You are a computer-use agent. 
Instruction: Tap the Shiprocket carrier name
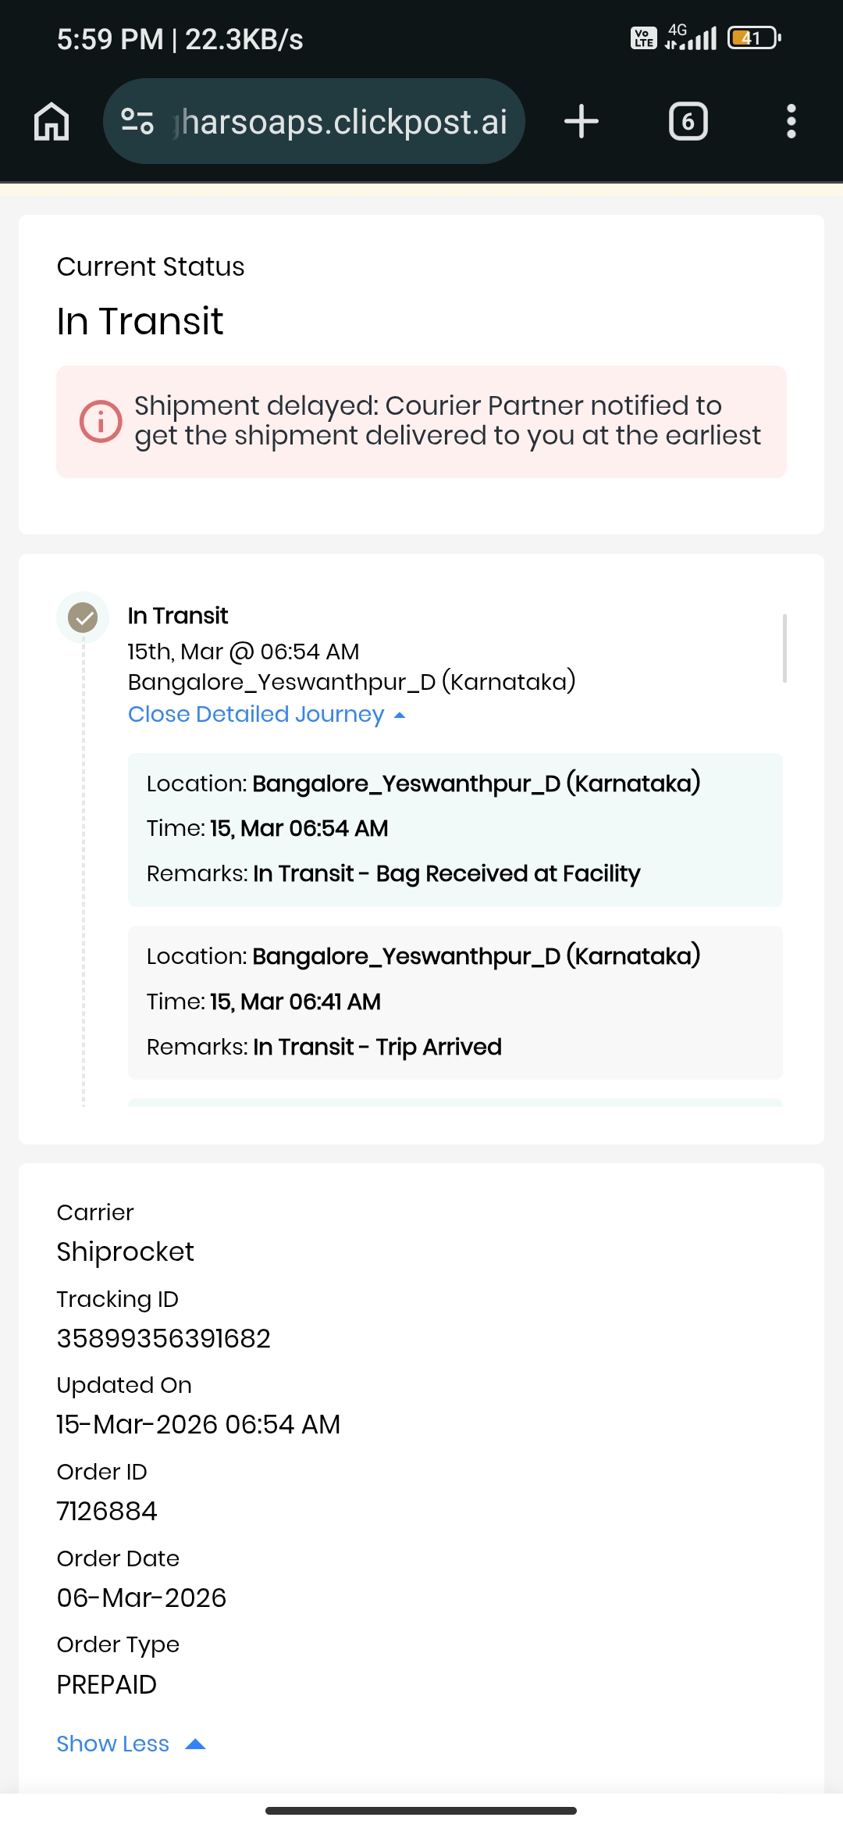coord(126,1251)
